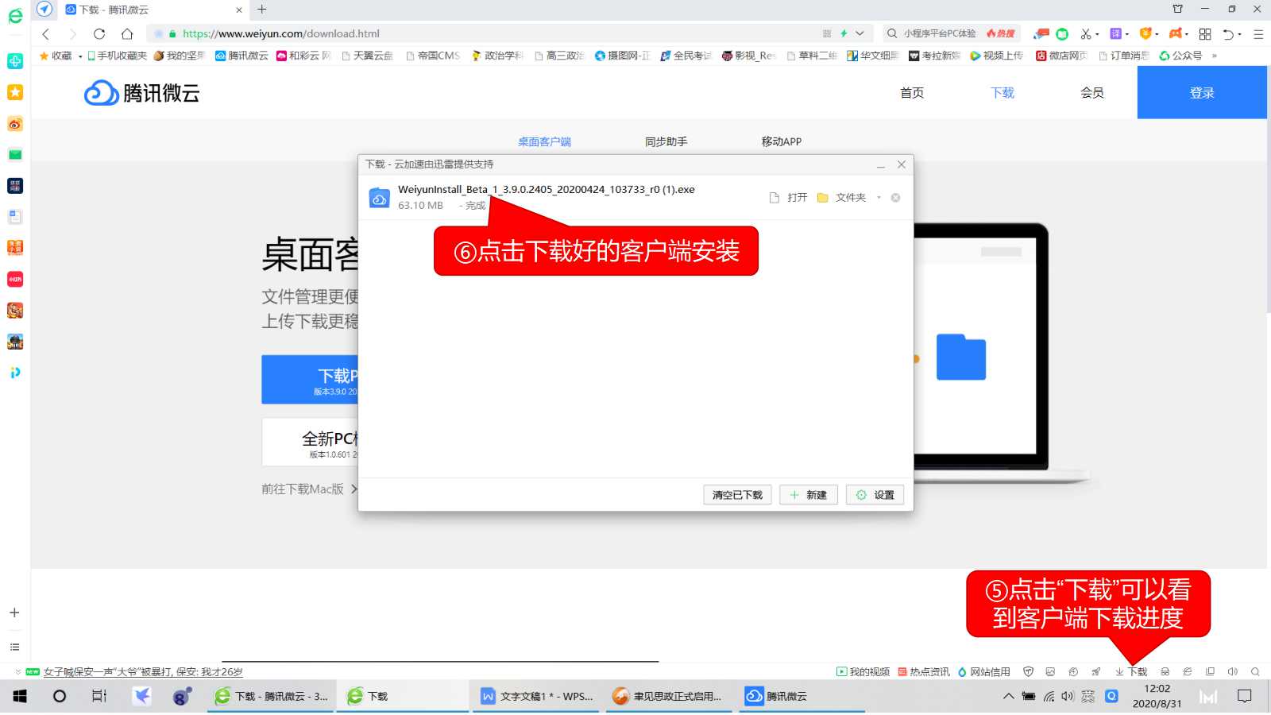This screenshot has width=1271, height=715.
Task: Open the sidebar list menu icon
Action: pos(14,647)
